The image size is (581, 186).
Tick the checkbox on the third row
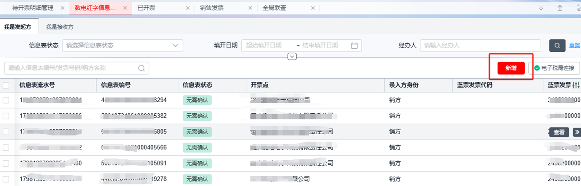[6, 132]
